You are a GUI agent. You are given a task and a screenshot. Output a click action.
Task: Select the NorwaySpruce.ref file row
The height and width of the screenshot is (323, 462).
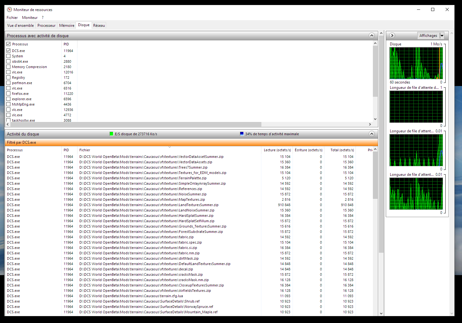pos(189,307)
